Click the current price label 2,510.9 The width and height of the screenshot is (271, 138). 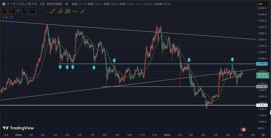click(263, 74)
